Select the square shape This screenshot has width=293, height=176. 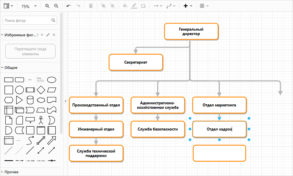pyautogui.click(x=9, y=90)
